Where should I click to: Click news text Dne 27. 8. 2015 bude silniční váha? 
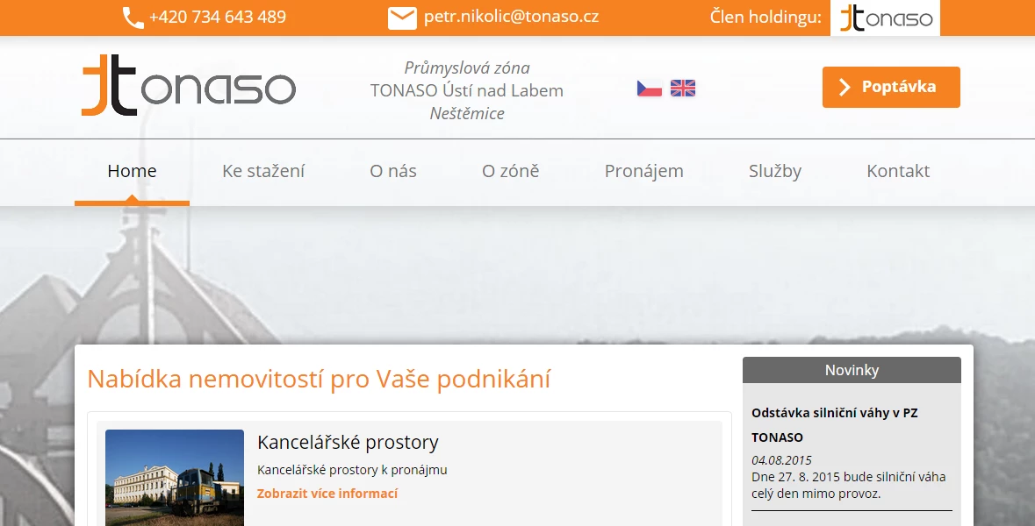click(848, 477)
